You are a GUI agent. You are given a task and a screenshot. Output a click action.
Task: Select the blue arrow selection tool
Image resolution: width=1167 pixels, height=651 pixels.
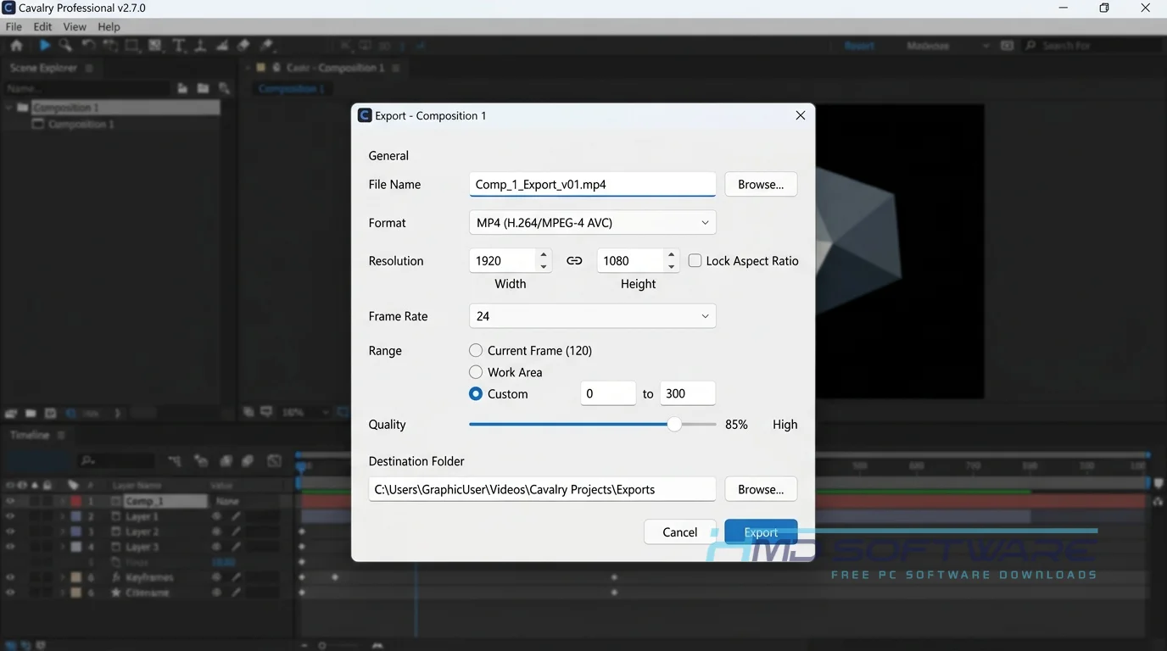point(45,46)
